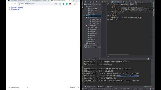Open the "What's new?" poll link
Screen dimensions: 161x90
15,9
